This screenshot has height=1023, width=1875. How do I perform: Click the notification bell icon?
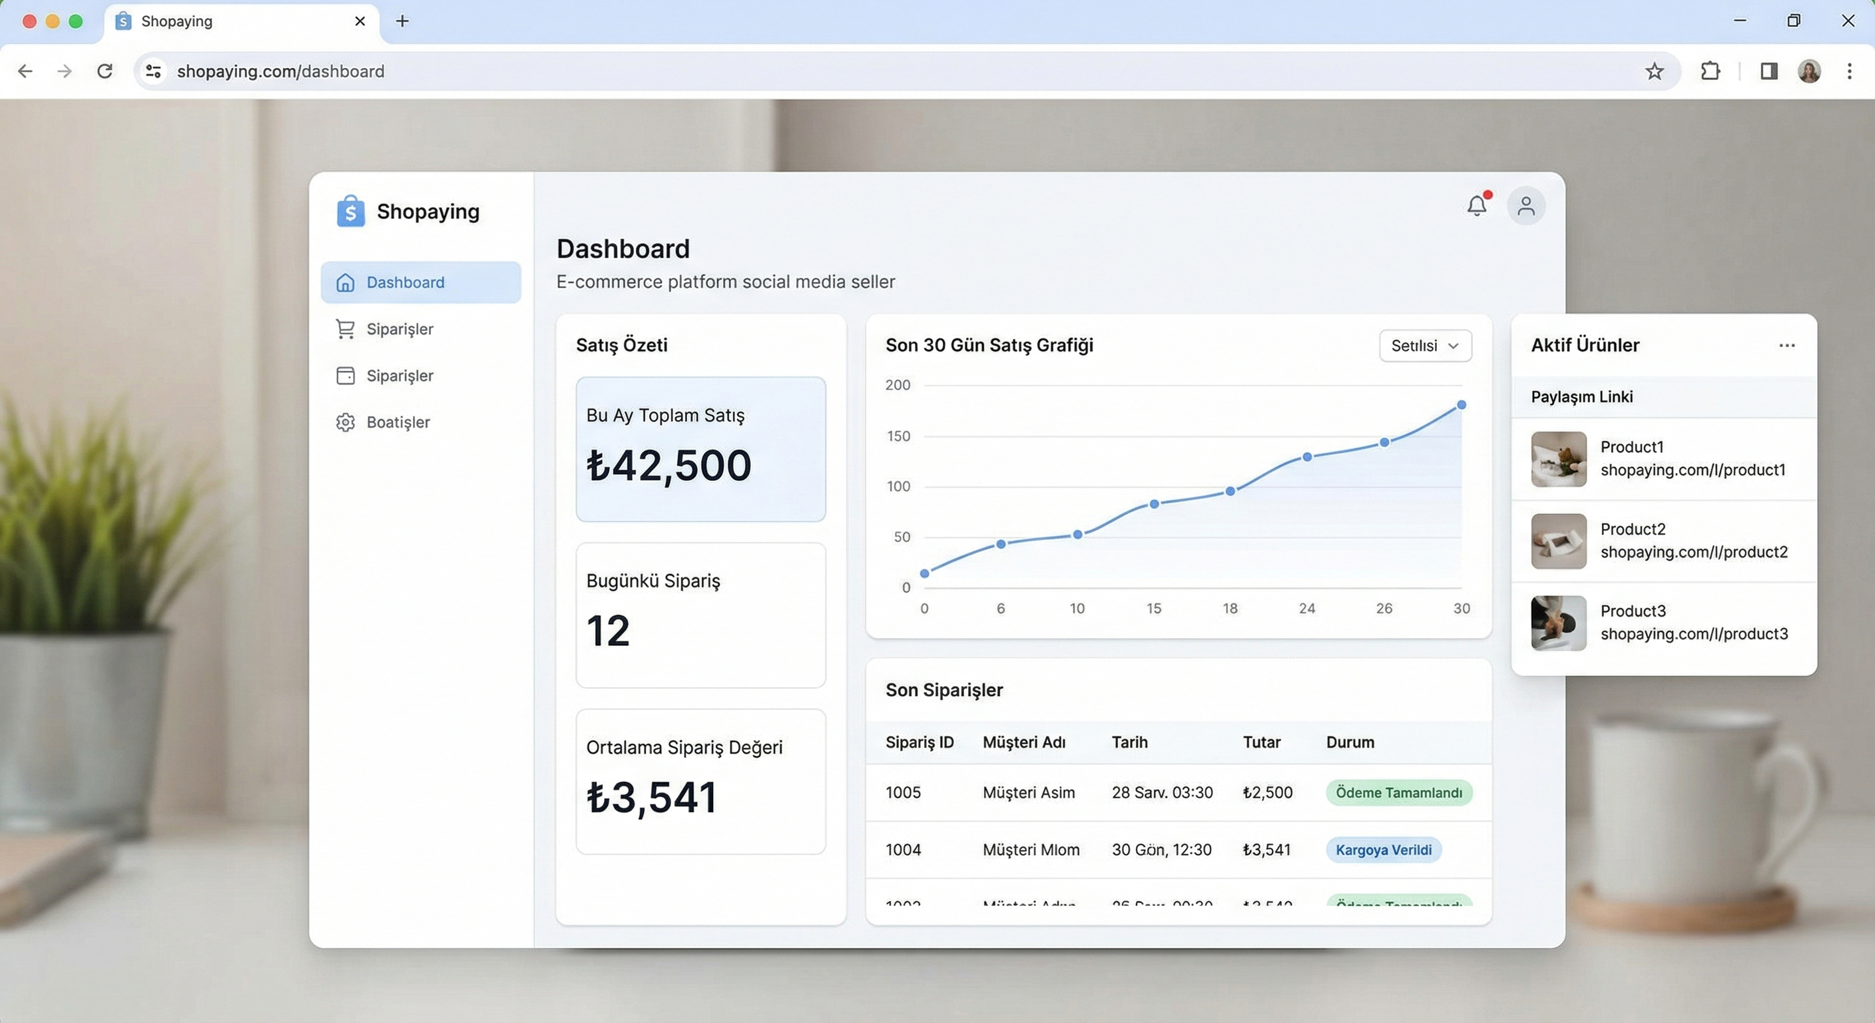pyautogui.click(x=1476, y=206)
